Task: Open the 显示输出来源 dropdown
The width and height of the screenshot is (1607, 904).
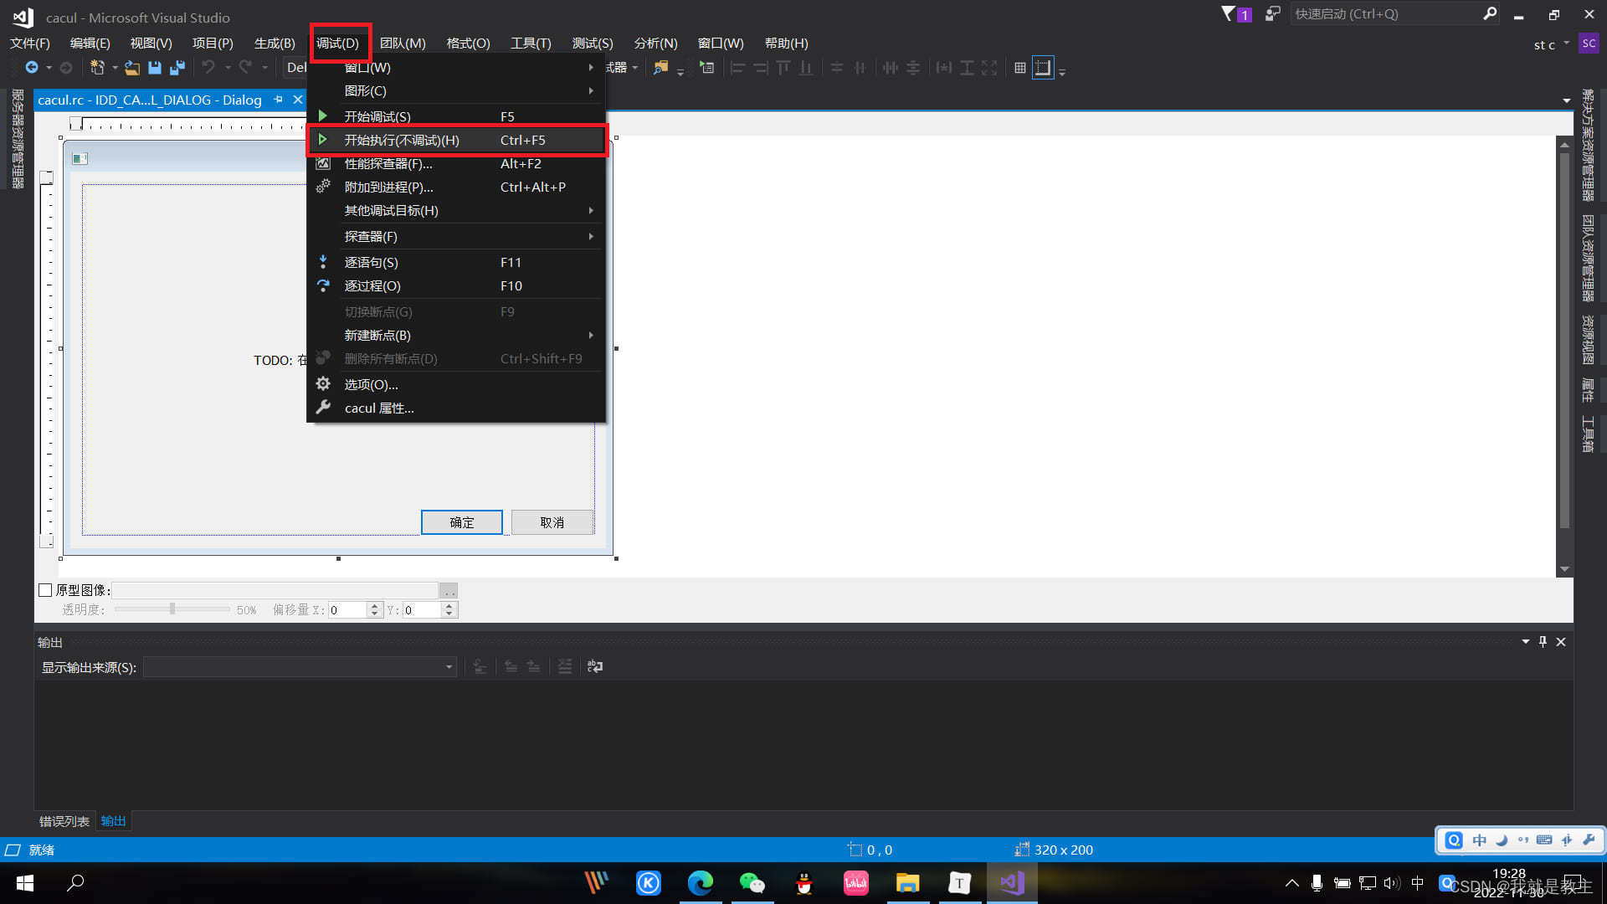Action: (x=449, y=667)
